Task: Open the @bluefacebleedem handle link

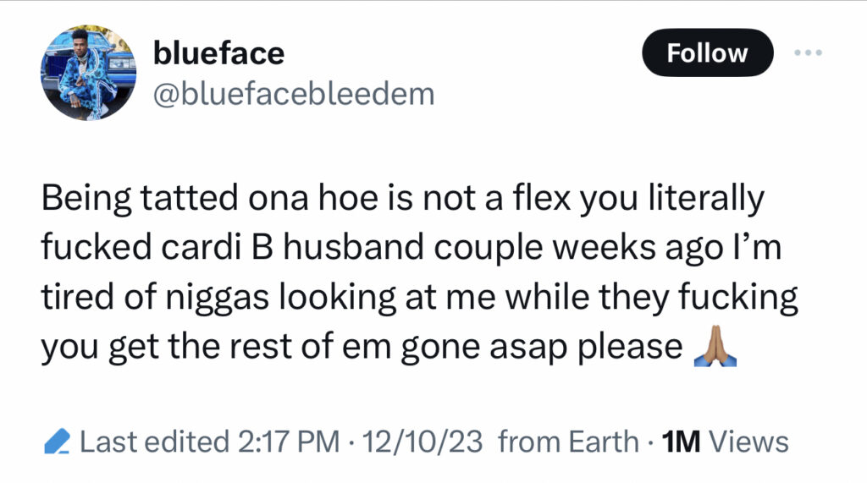Action: 294,94
